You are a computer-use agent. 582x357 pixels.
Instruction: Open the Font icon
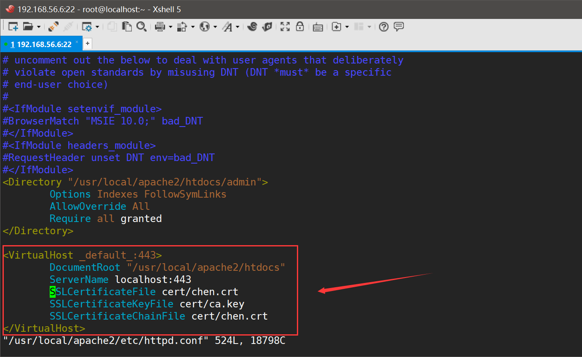227,27
